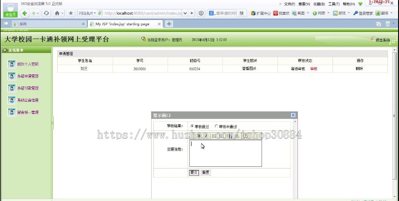Click the star favorites icon
This screenshot has width=399, height=201.
tap(71, 13)
